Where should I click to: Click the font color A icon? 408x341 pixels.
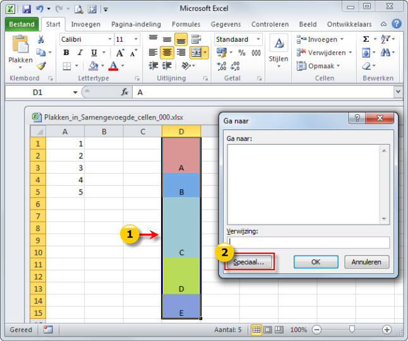click(x=113, y=66)
